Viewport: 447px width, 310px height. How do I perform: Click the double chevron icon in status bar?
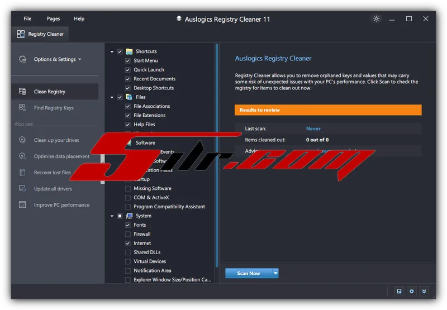[424, 291]
